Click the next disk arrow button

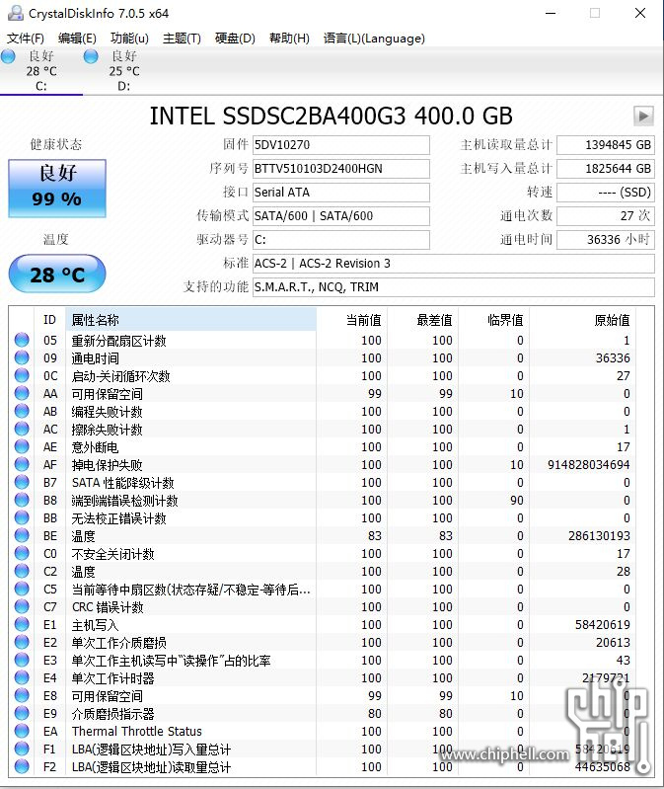pos(643,116)
